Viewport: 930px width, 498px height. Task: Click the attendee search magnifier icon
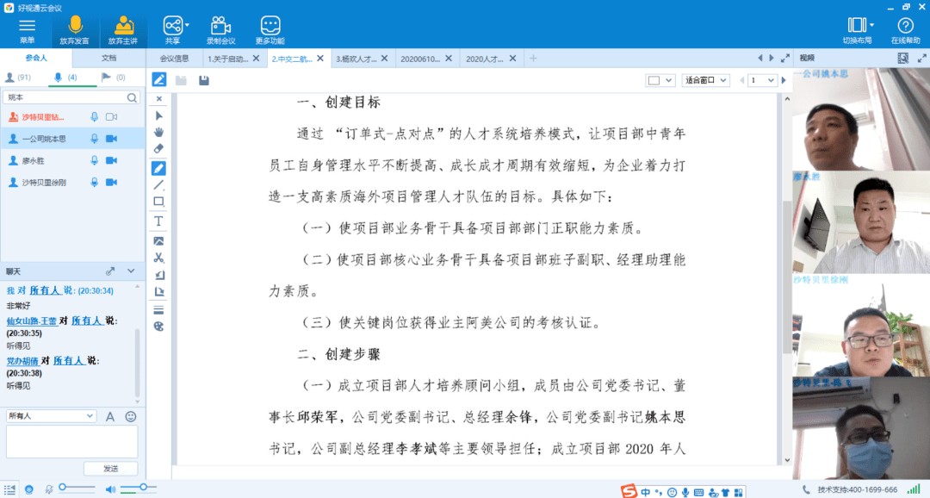[x=132, y=97]
